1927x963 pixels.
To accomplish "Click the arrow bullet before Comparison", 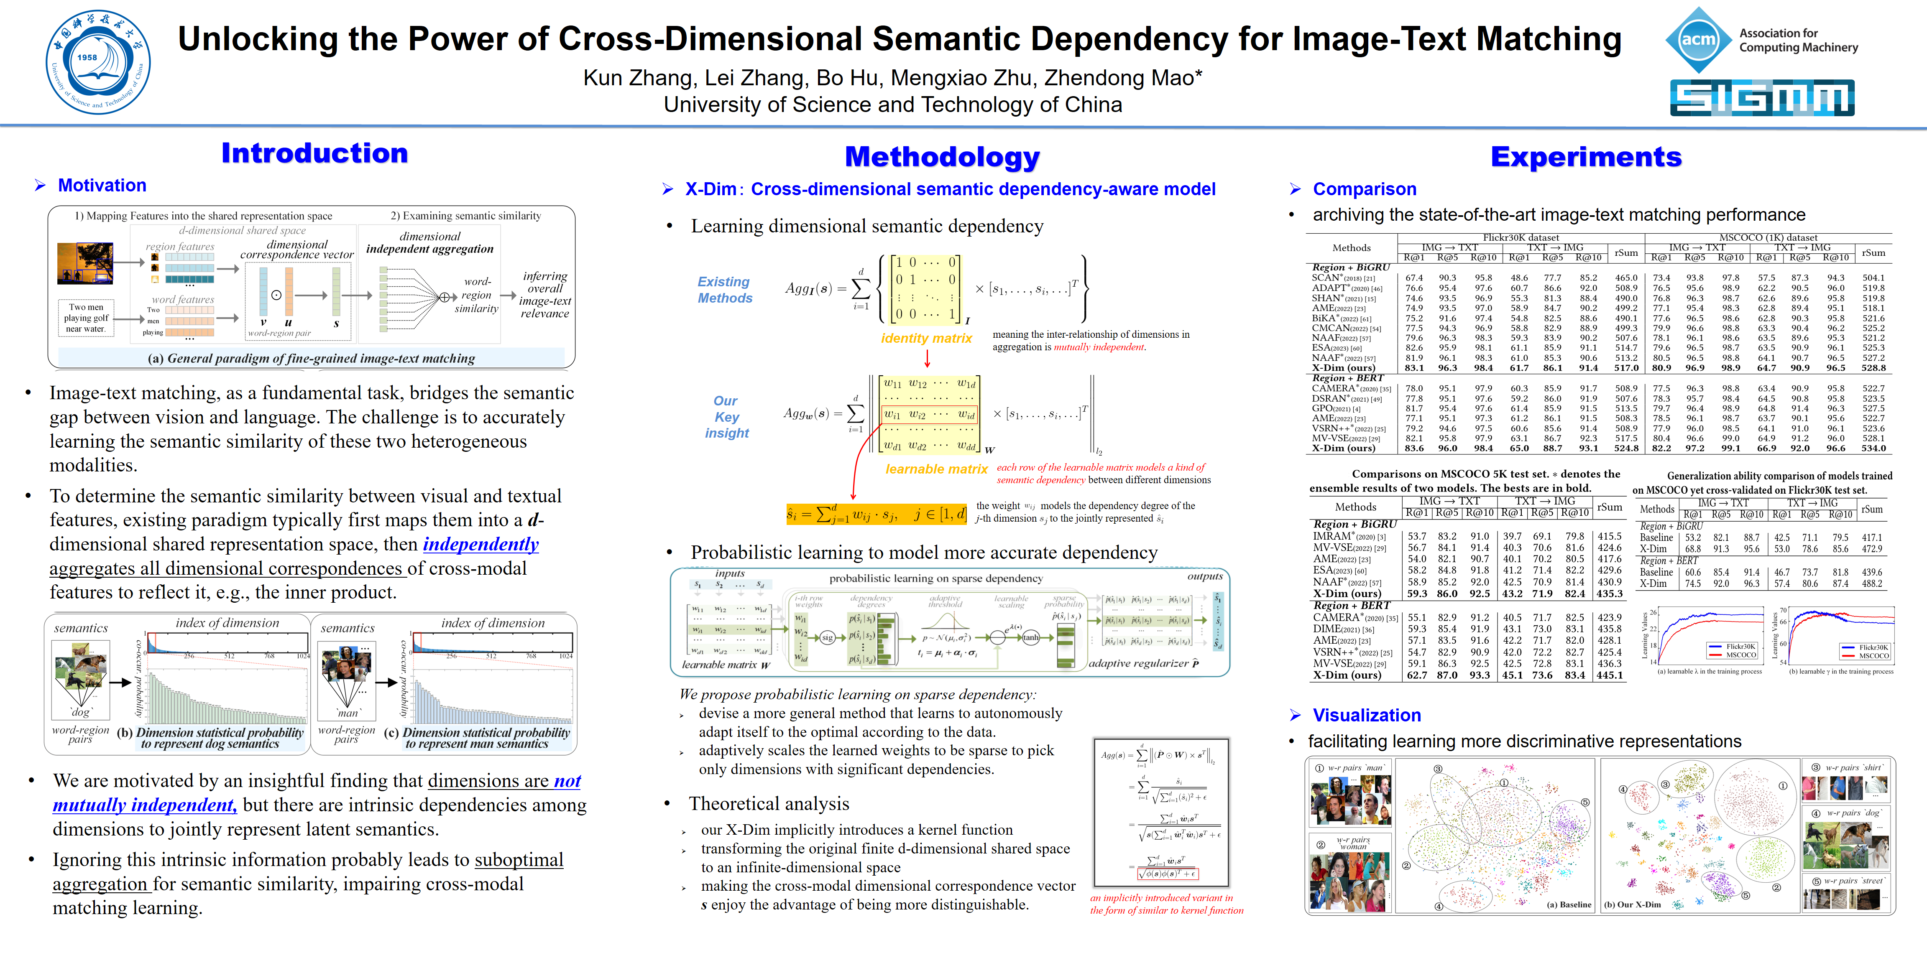I will (1296, 190).
